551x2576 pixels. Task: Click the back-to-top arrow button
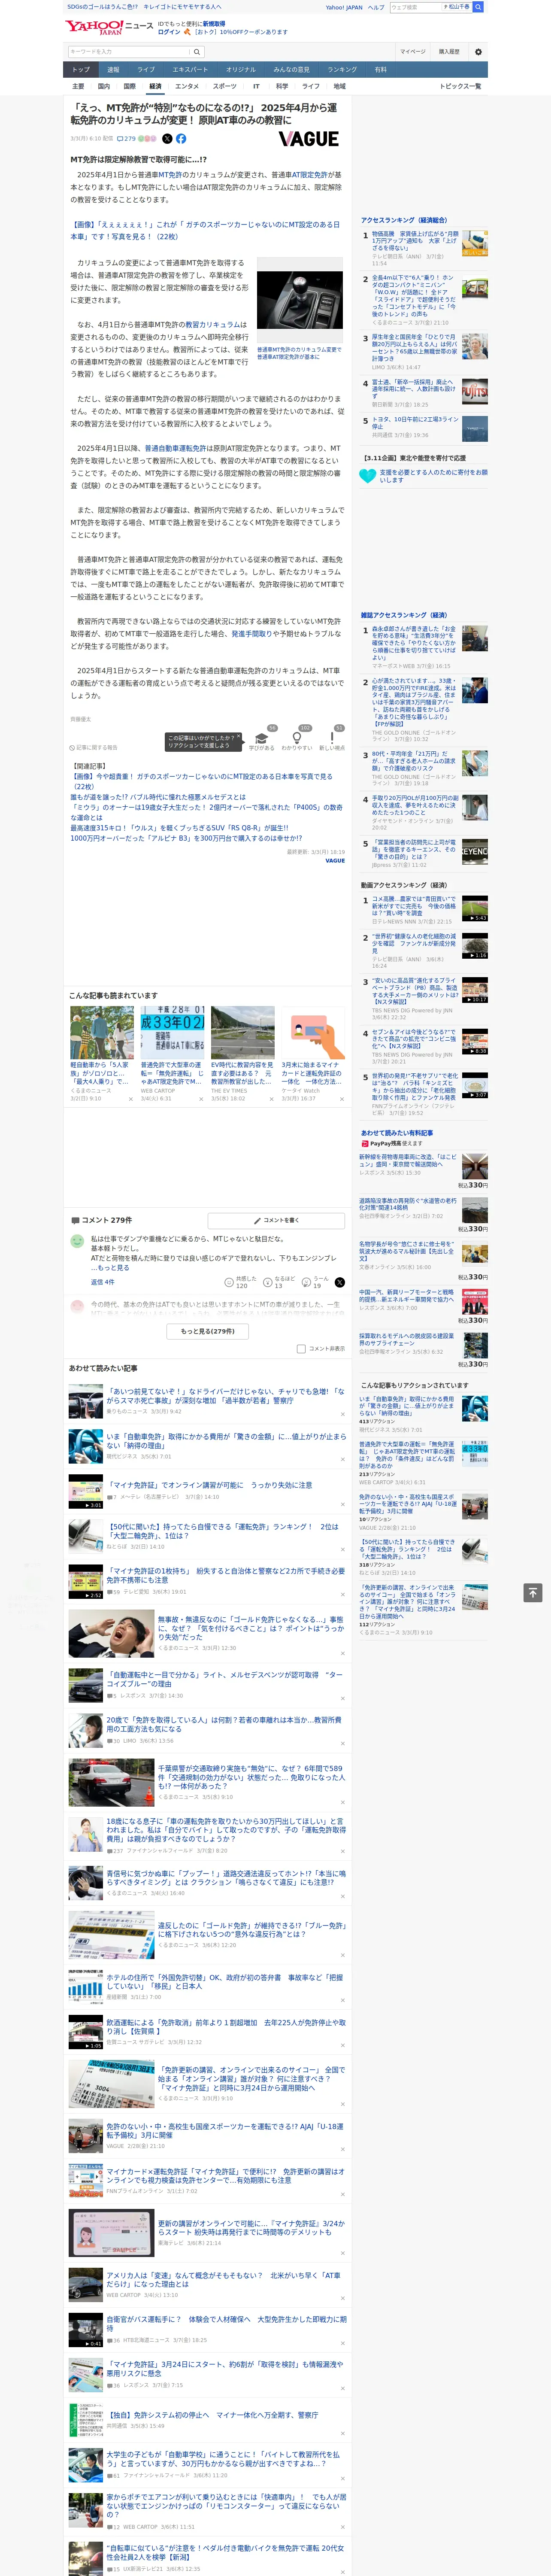533,1592
